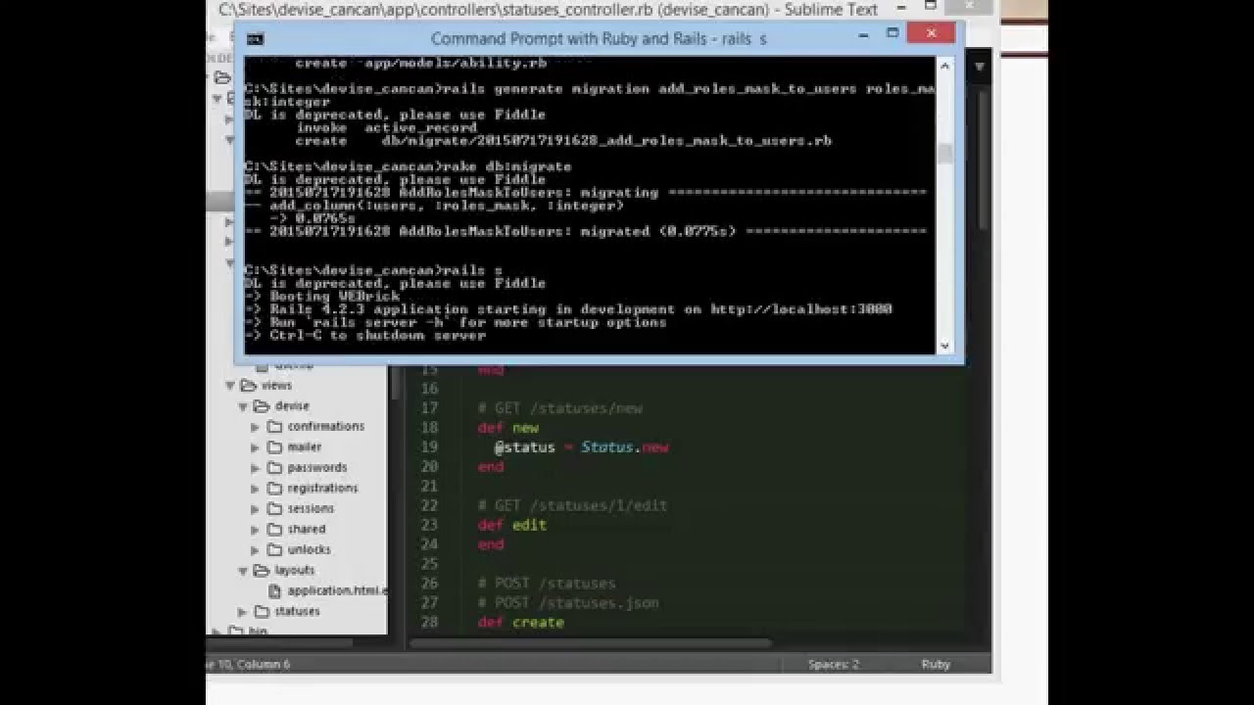Open the shared folder row
The height and width of the screenshot is (705, 1254).
298,530
